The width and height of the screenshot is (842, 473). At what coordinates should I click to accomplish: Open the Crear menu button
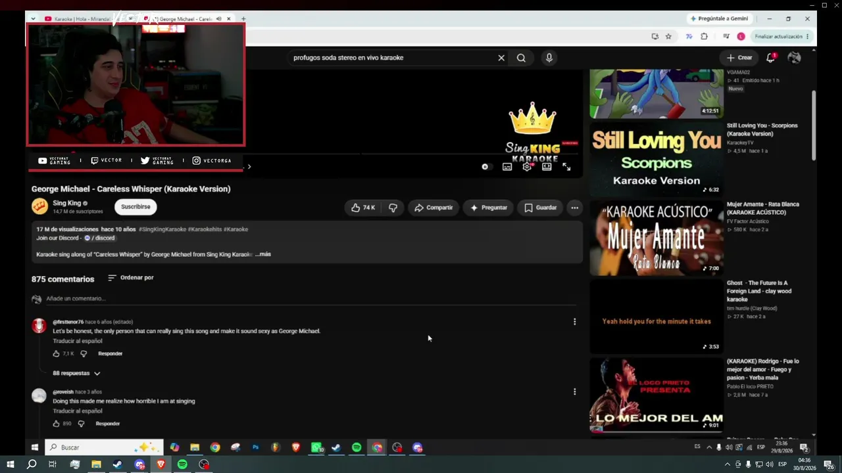click(739, 58)
